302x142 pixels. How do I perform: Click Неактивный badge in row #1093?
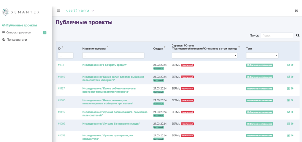[187, 124]
